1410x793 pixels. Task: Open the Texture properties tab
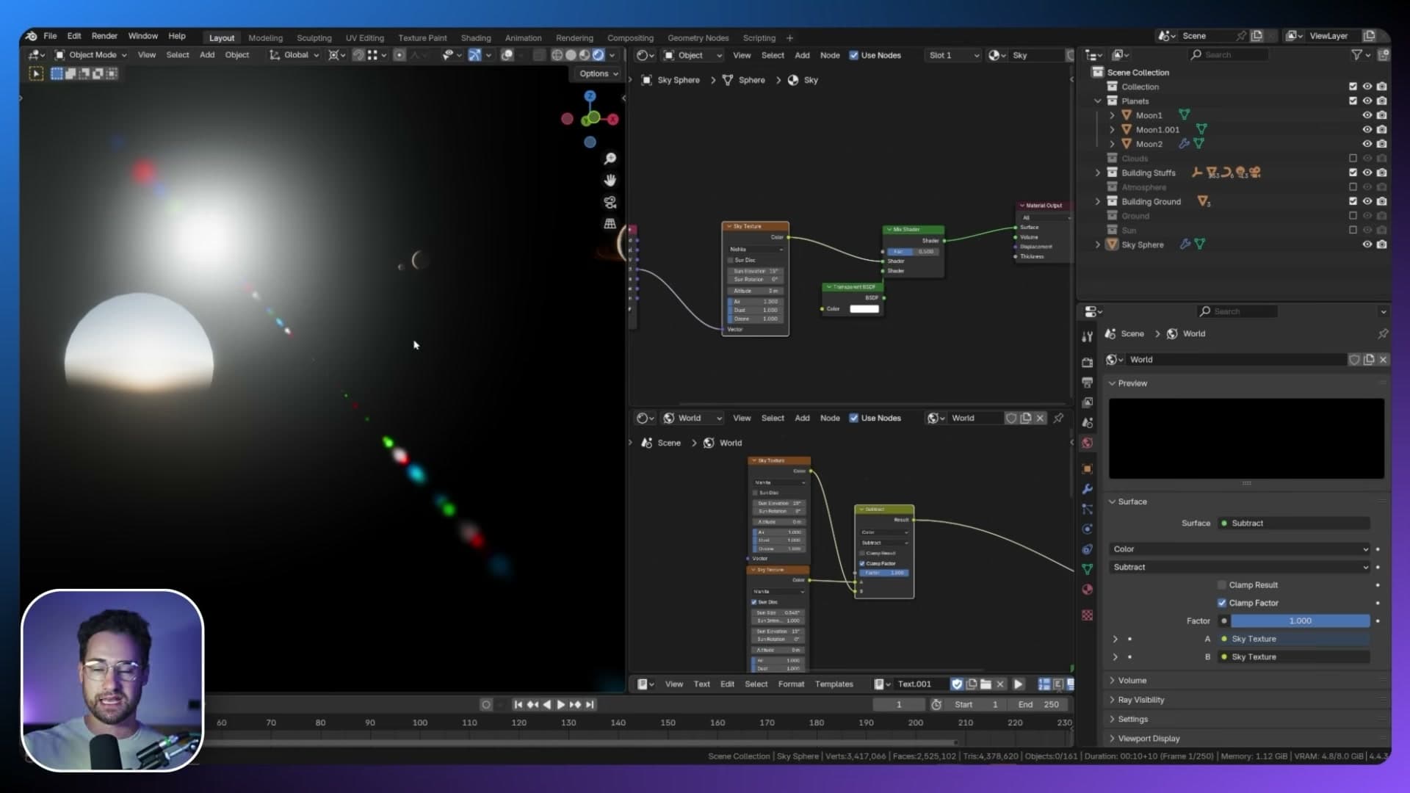click(1088, 615)
